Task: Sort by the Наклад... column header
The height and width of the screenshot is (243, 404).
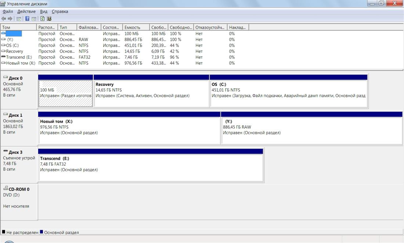Action: click(x=238, y=27)
